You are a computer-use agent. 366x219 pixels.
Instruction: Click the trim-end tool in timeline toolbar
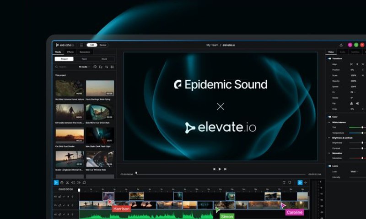click(x=79, y=182)
